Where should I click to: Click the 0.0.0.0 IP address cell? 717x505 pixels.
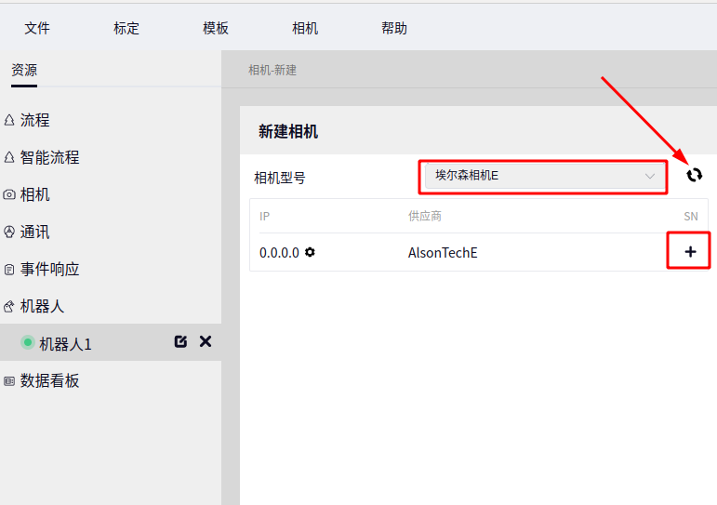tap(279, 253)
